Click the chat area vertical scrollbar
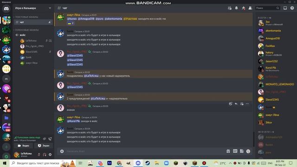Screen dimensions: 297x167 [x=254, y=139]
